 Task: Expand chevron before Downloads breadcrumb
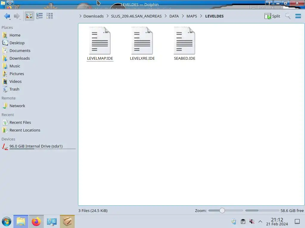pos(80,16)
